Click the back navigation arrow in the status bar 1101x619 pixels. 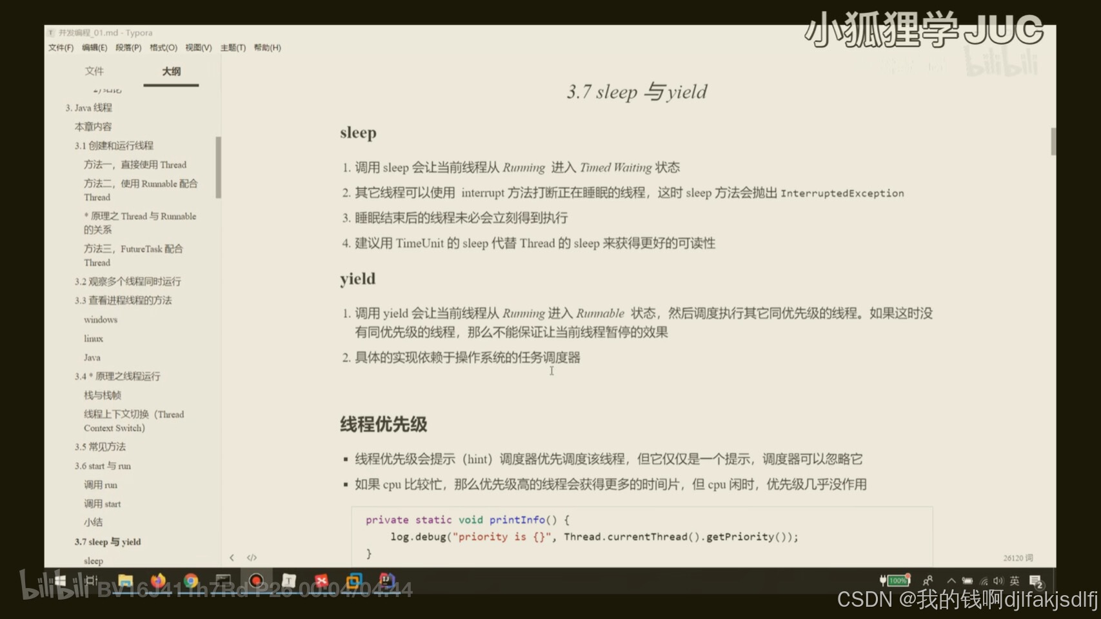tap(232, 557)
